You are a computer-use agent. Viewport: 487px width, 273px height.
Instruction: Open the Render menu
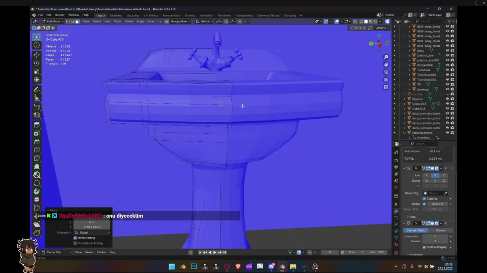(x=60, y=15)
